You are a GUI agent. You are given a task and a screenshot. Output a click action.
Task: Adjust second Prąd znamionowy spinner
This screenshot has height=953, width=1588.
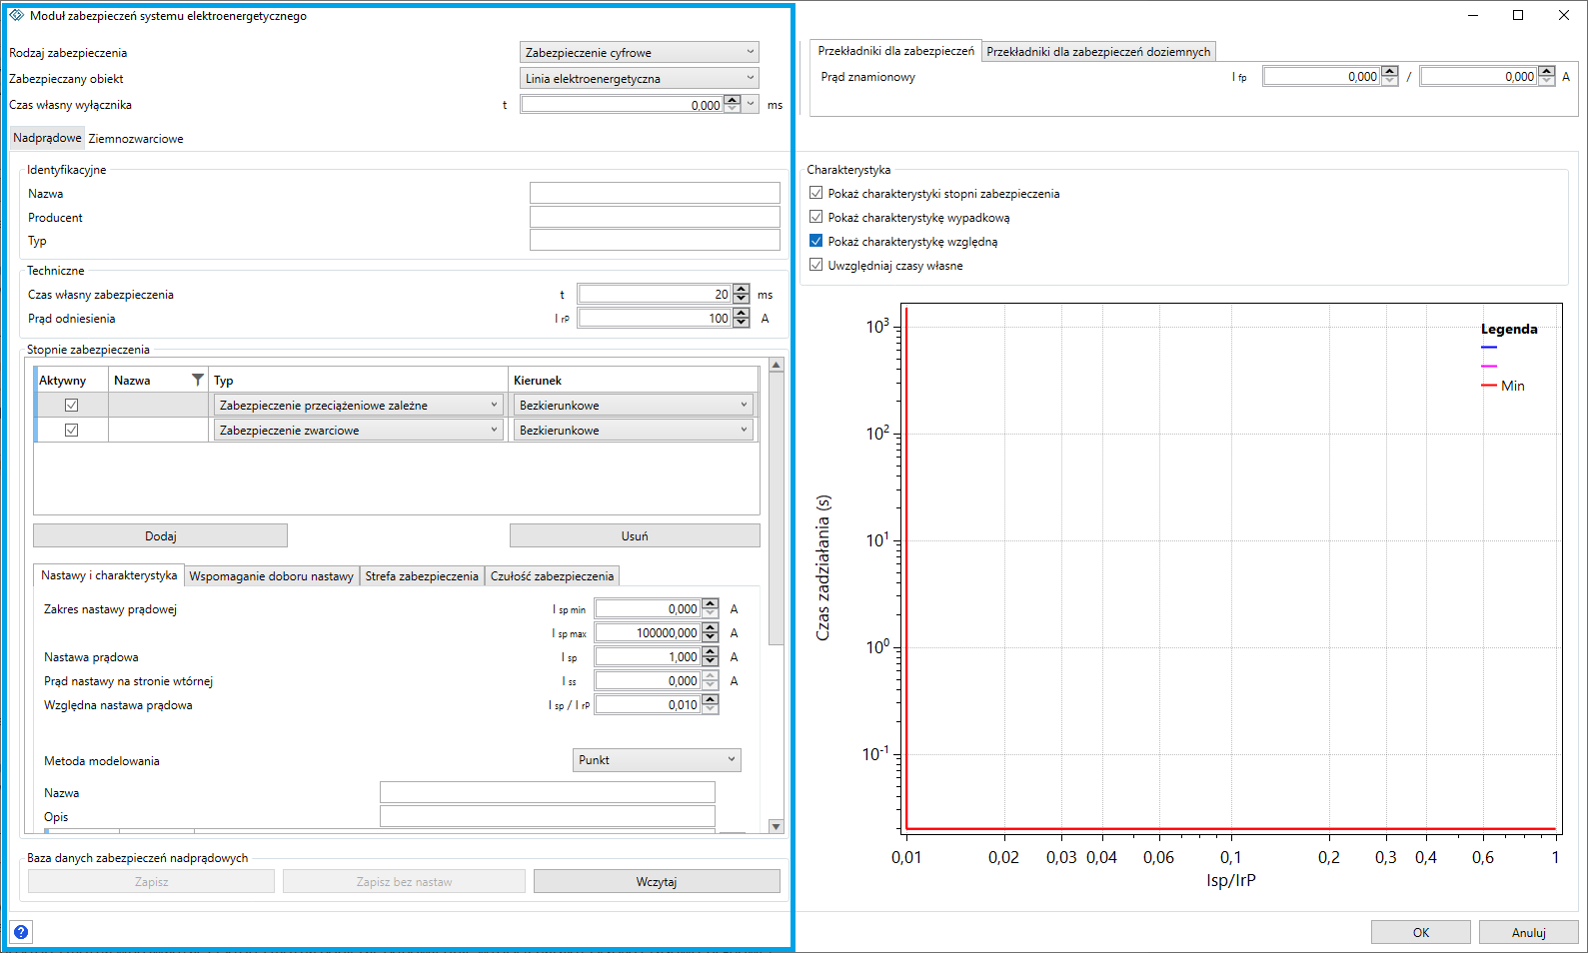click(1547, 76)
